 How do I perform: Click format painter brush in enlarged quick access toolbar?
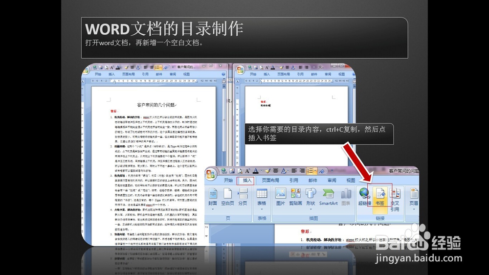pyautogui.click(x=267, y=171)
